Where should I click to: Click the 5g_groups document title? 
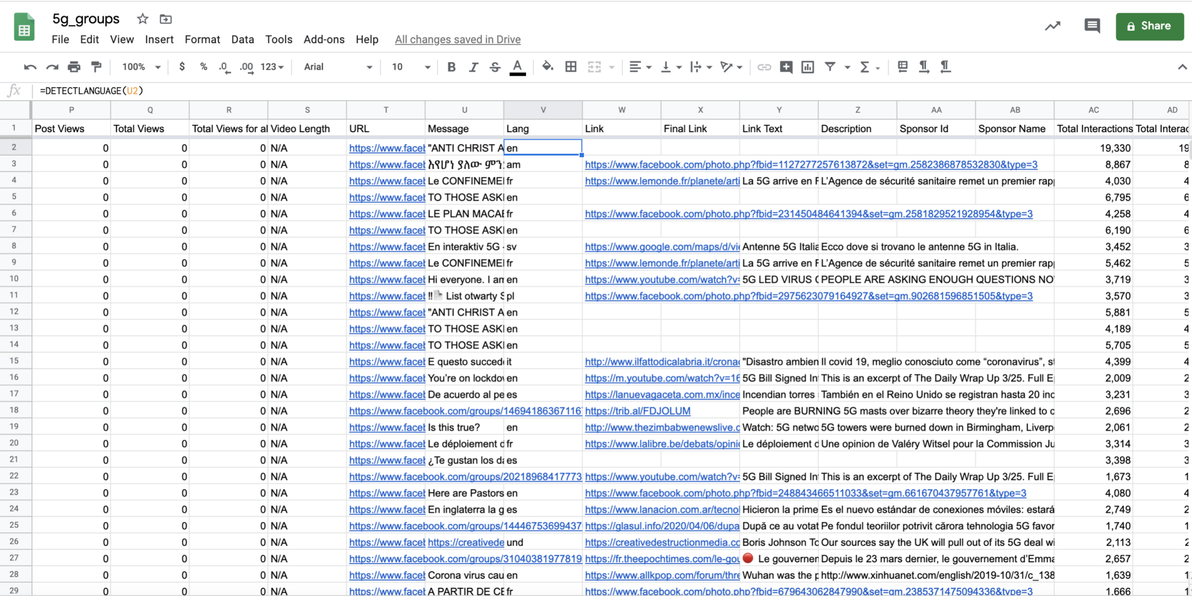(x=86, y=19)
